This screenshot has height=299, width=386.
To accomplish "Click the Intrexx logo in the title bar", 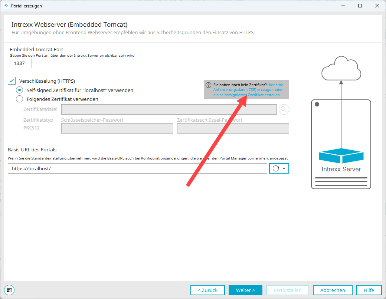I will (x=6, y=6).
